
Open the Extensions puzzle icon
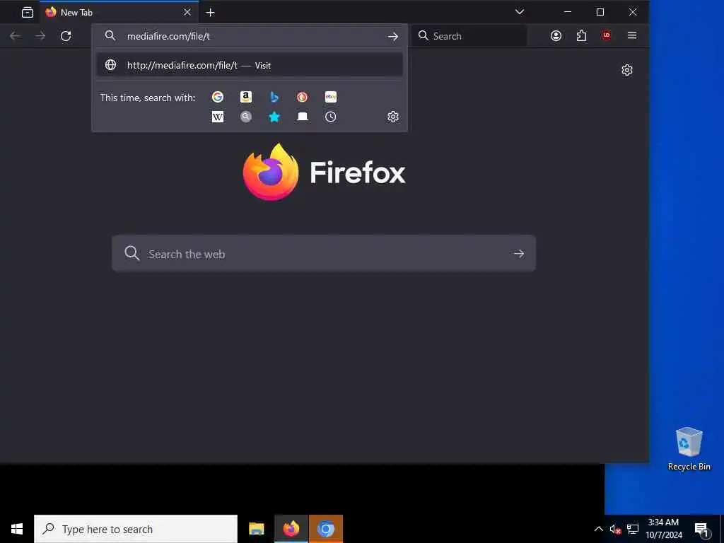[x=581, y=35]
